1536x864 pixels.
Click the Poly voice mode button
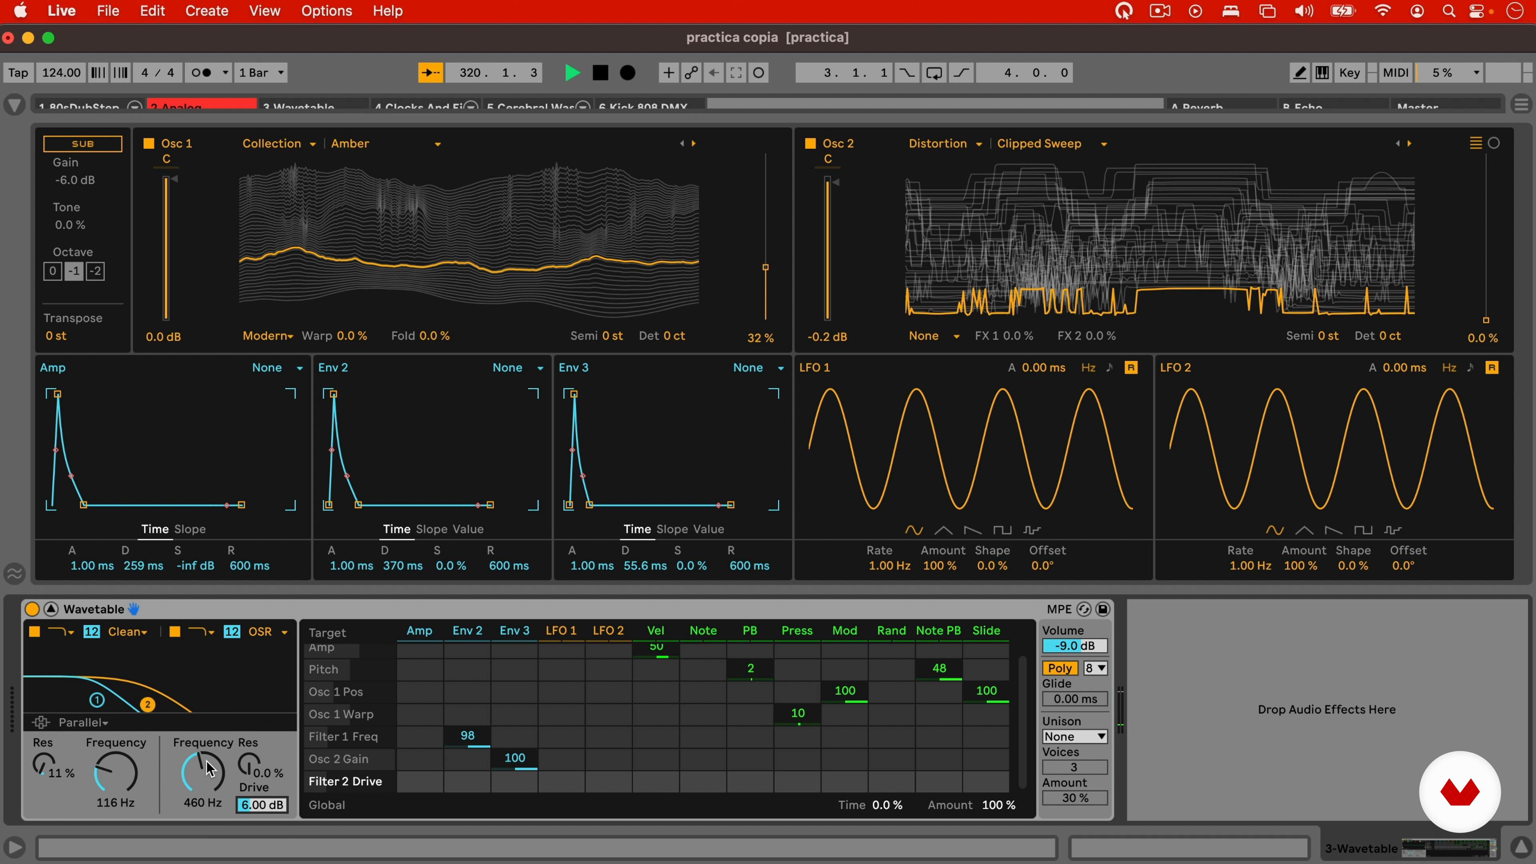tap(1060, 668)
